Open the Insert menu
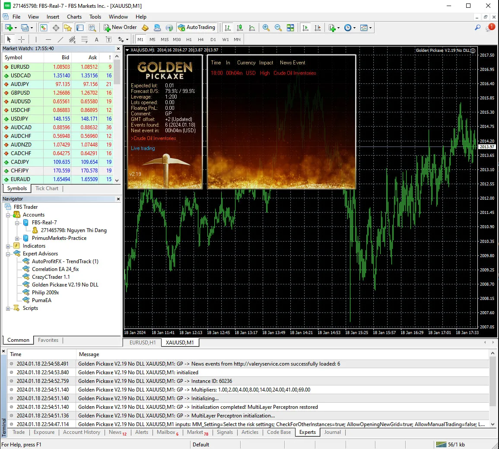 pyautogui.click(x=53, y=17)
